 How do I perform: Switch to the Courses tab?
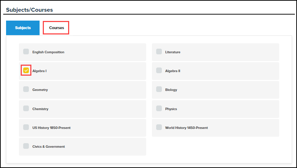56,28
